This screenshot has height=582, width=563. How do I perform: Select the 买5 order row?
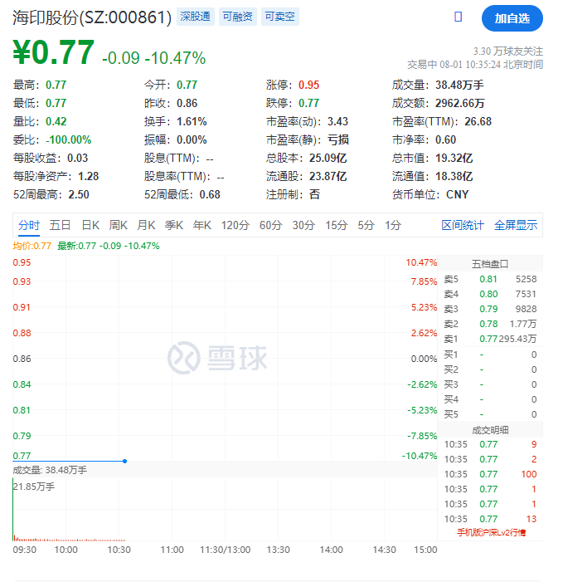click(x=490, y=414)
